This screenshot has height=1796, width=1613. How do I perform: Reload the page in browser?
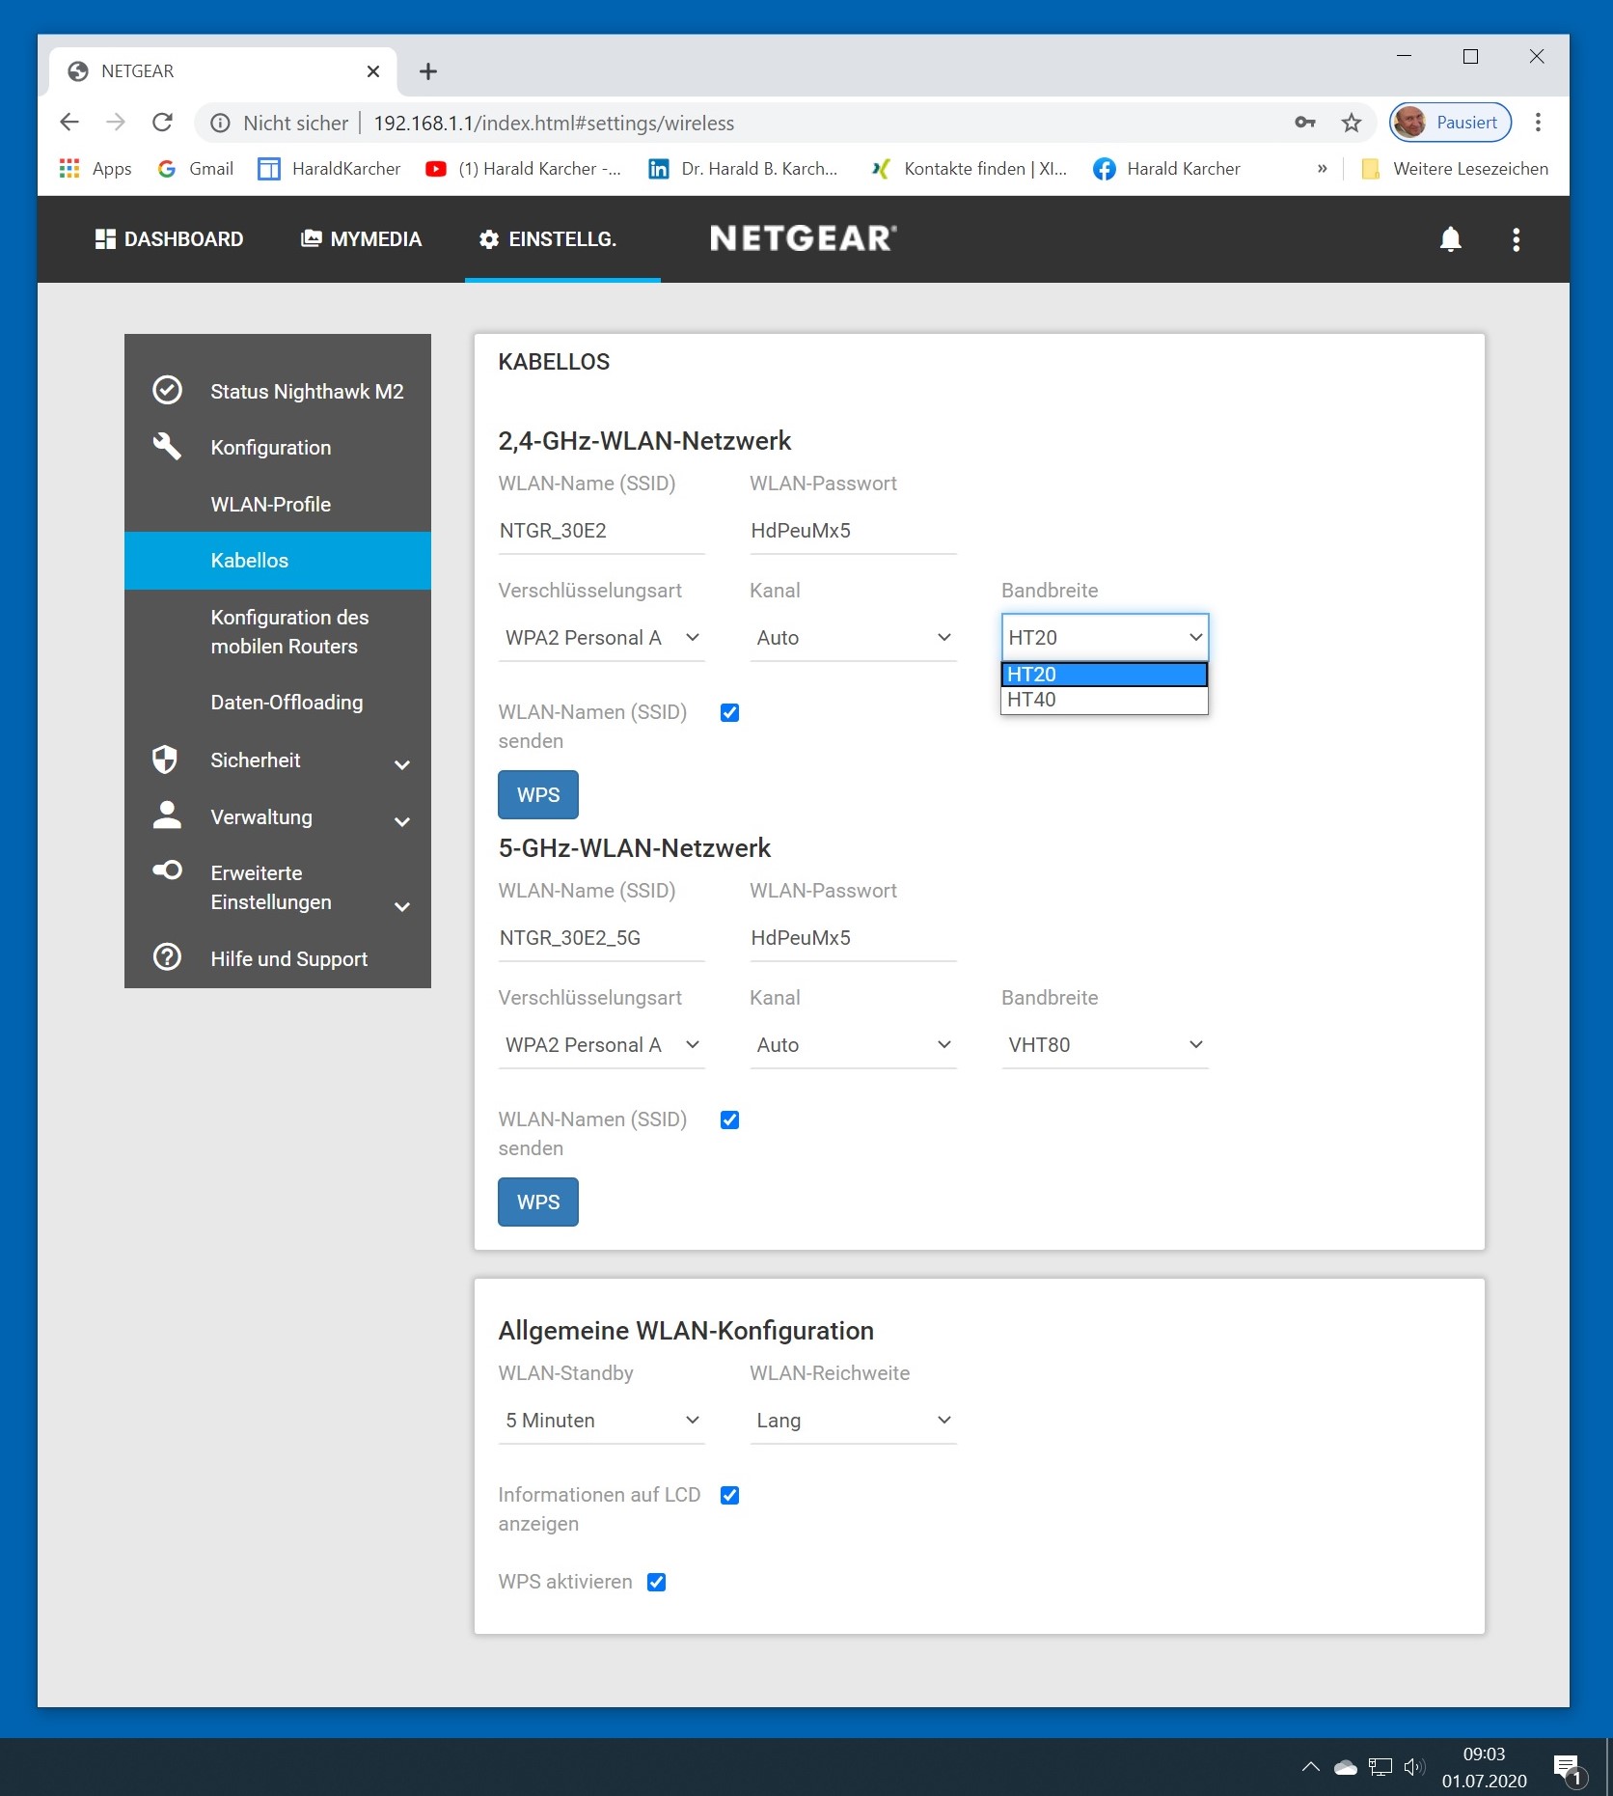point(162,123)
